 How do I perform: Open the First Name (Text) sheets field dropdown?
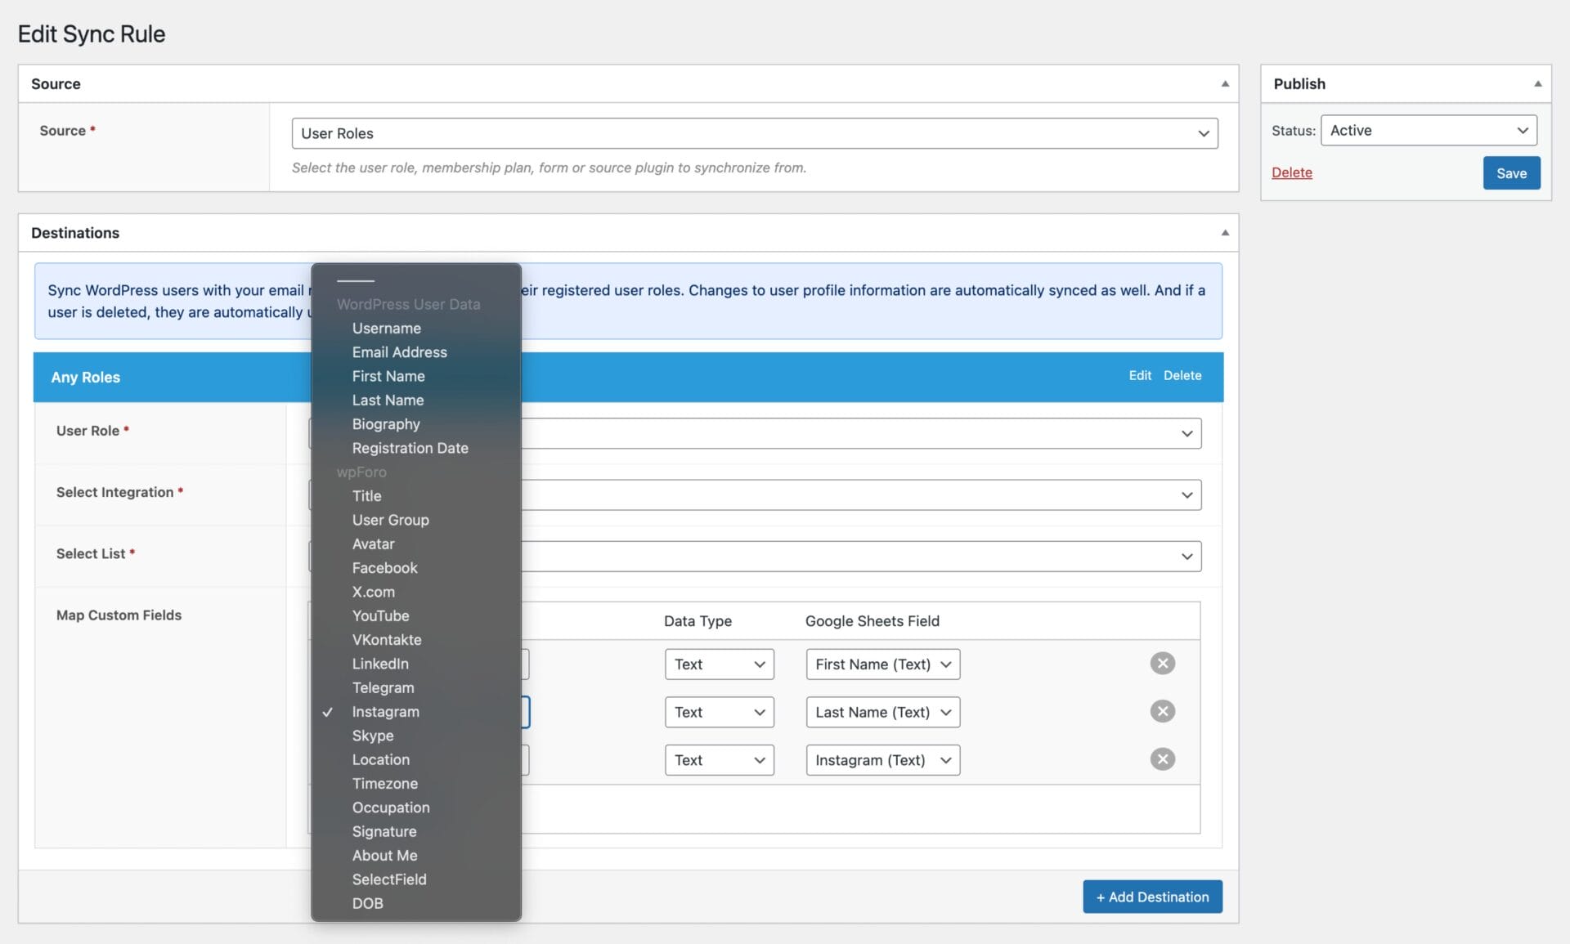882,664
